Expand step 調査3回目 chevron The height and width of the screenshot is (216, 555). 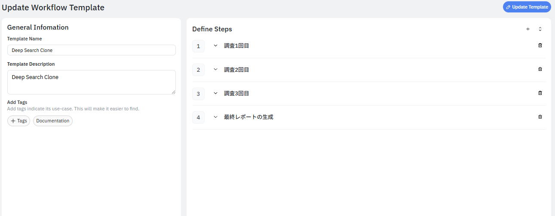click(215, 93)
